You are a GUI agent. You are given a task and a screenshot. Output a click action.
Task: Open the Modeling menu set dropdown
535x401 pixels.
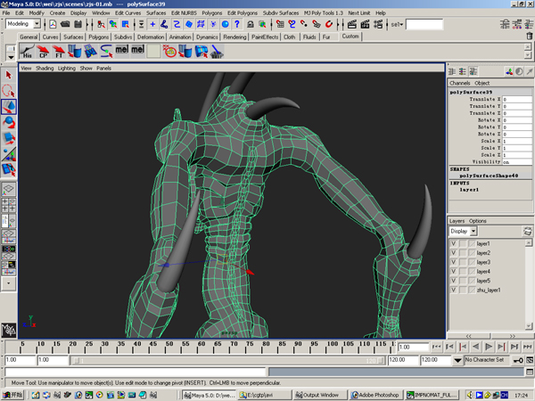(x=37, y=23)
